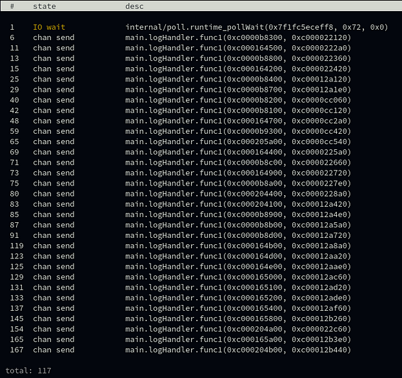The width and height of the screenshot is (402, 378).
Task: Select goroutine row number 6
Action: point(201,37)
